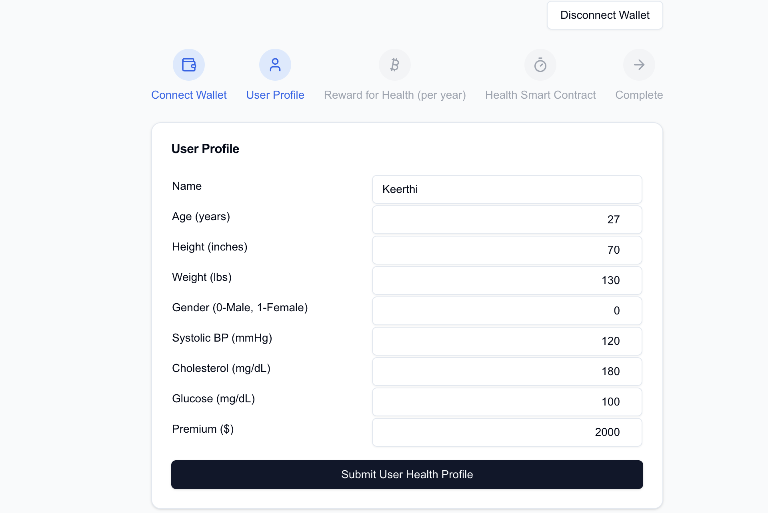The height and width of the screenshot is (513, 768).
Task: Focus the Name field containing Keerthi
Action: point(507,189)
